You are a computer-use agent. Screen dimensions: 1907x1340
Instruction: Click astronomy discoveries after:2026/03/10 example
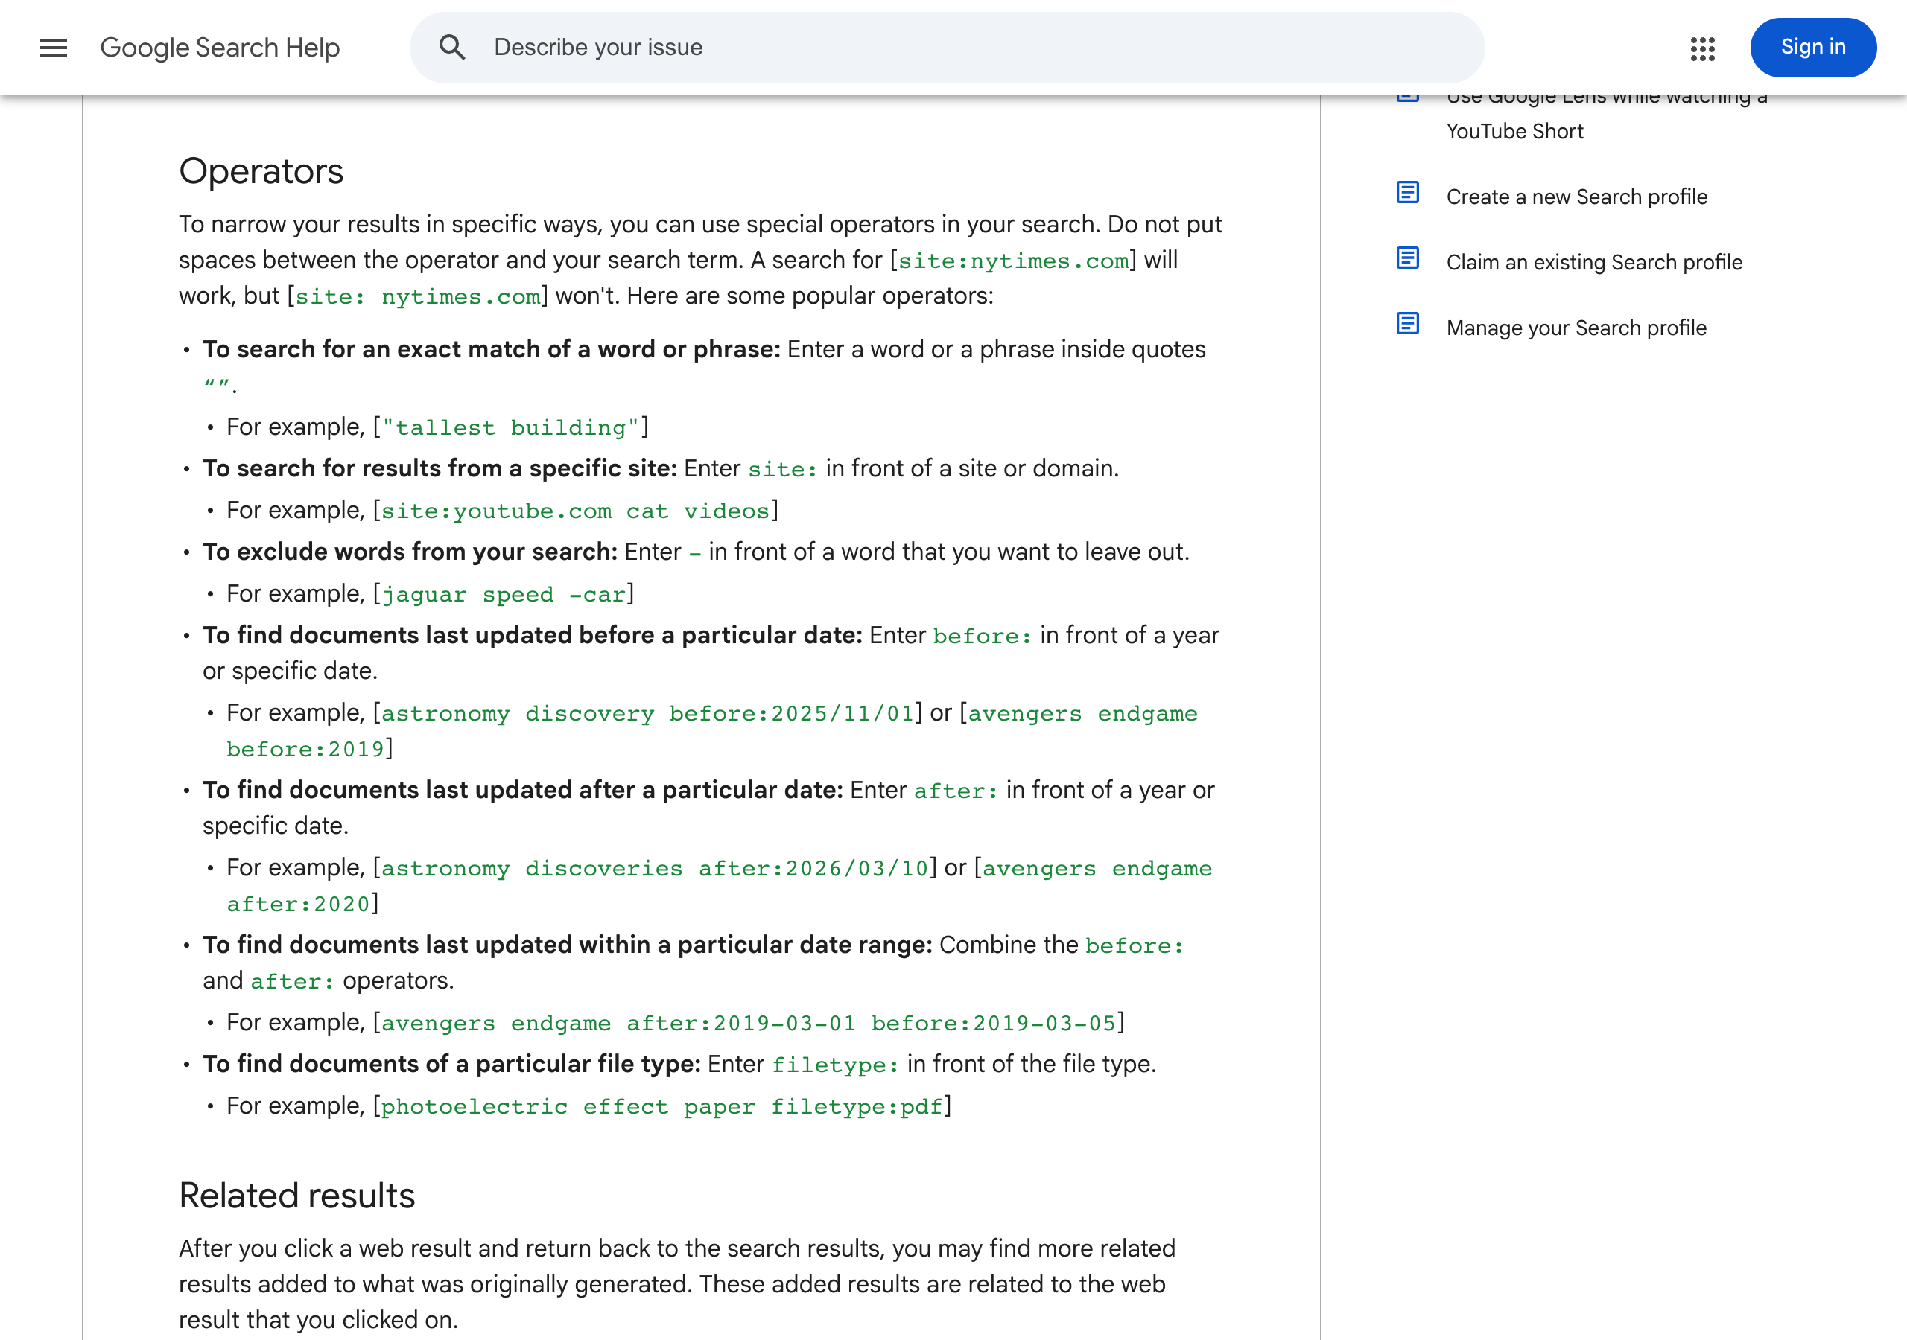655,869
